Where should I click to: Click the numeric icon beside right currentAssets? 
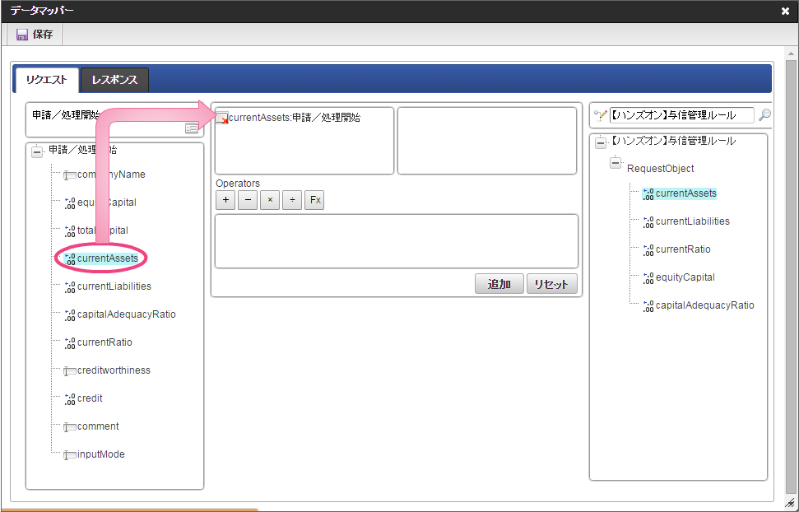[x=648, y=193]
